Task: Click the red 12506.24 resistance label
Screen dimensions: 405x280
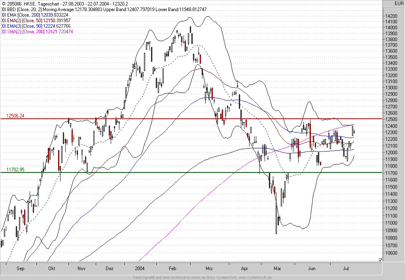Action: point(15,116)
